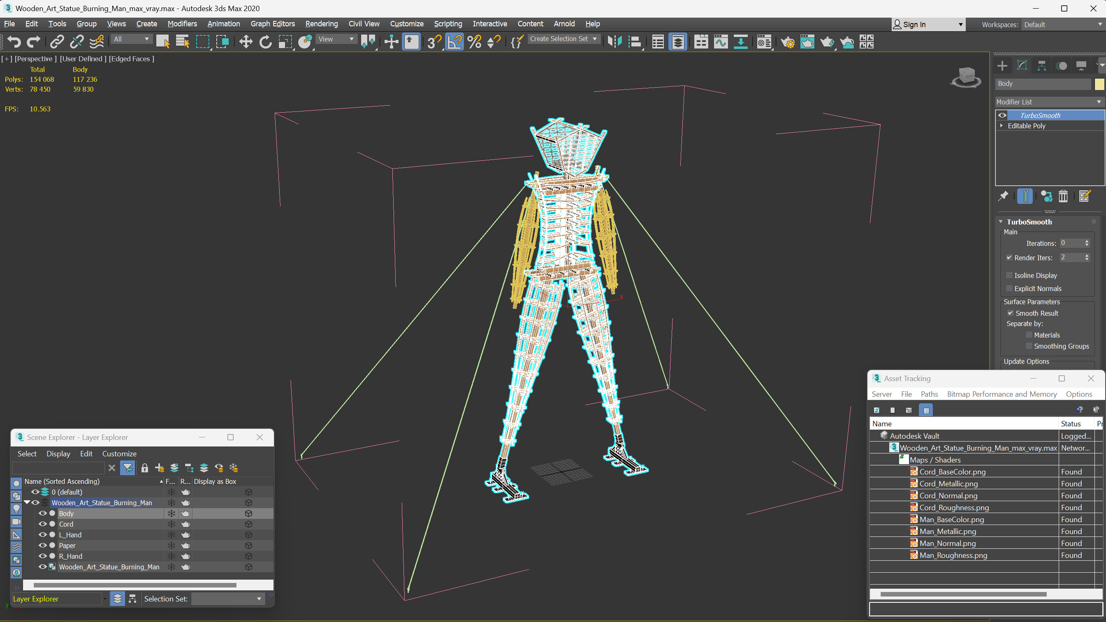Enable Isoline Display checkbox
Image resolution: width=1106 pixels, height=622 pixels.
click(x=1009, y=275)
